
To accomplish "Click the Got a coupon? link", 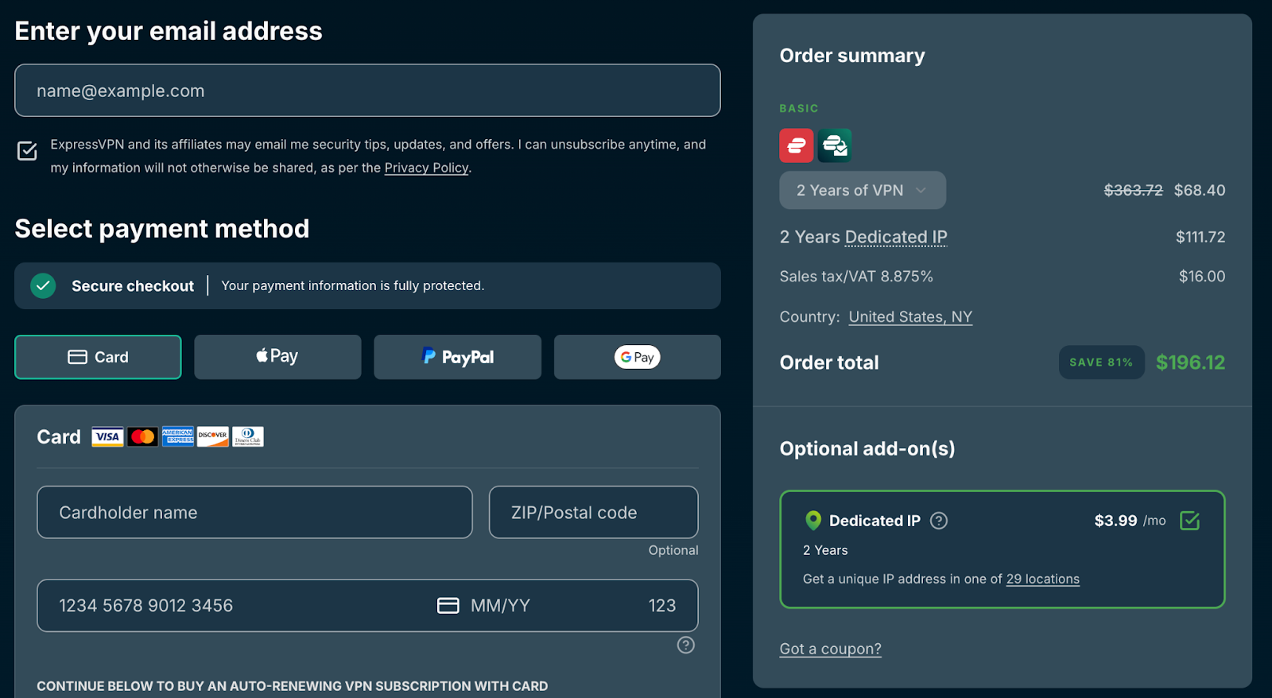I will 831,649.
